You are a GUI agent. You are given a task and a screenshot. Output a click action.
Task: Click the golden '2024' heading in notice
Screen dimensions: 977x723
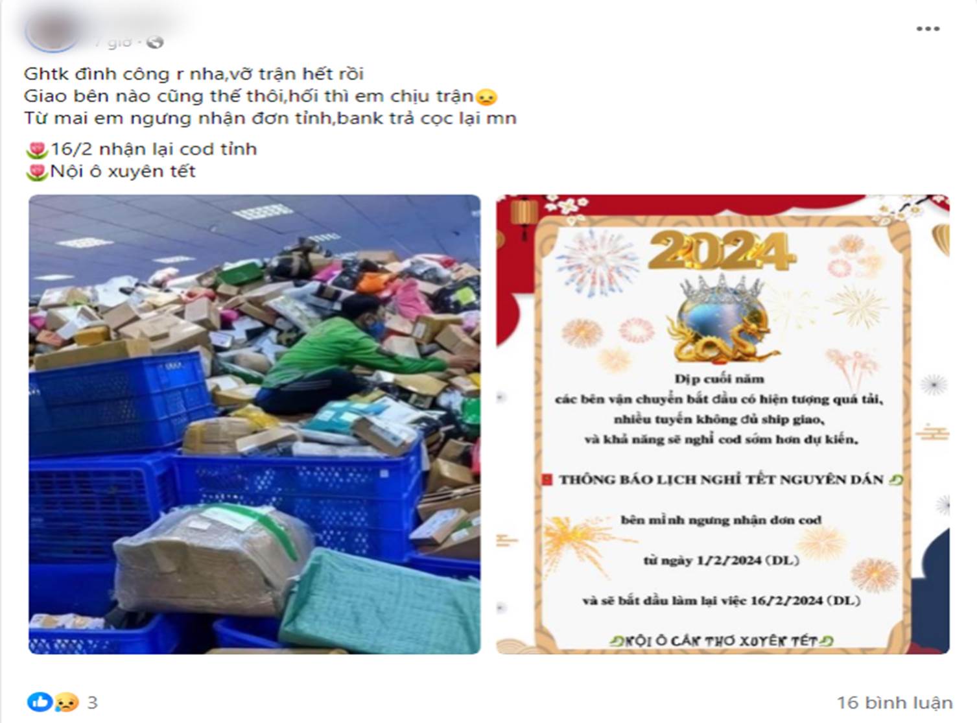point(721,250)
